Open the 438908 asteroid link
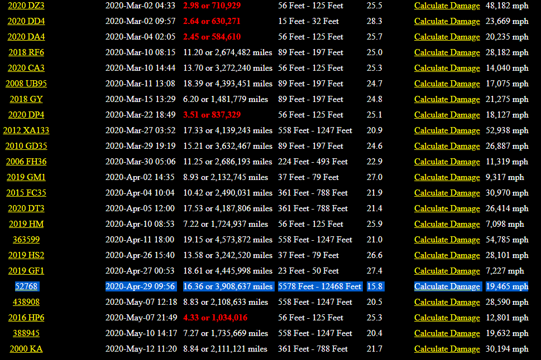Screen dimensions: 541x360 point(26,302)
